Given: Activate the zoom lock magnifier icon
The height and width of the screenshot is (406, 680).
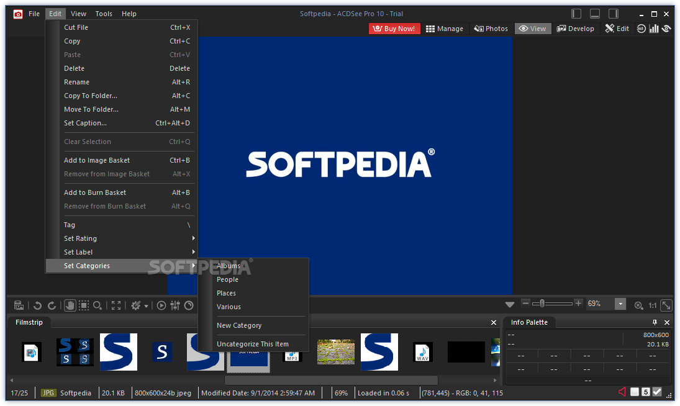Looking at the screenshot, I should coord(638,305).
